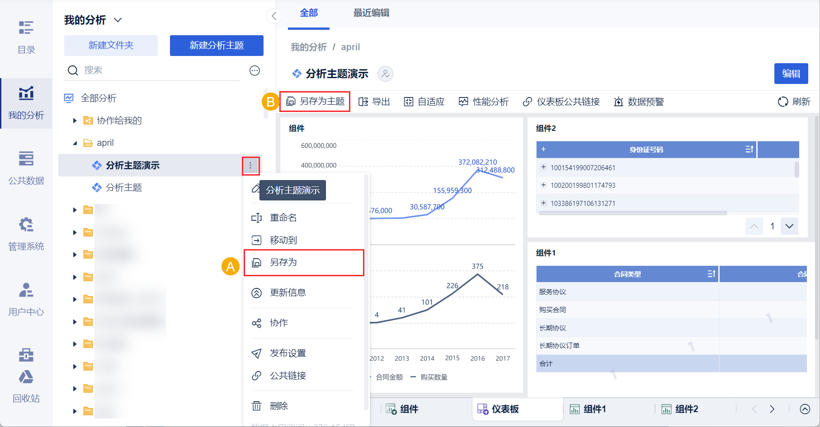The width and height of the screenshot is (820, 427).
Task: Open the three-dot menu for 分析主题演示
Action: [250, 166]
